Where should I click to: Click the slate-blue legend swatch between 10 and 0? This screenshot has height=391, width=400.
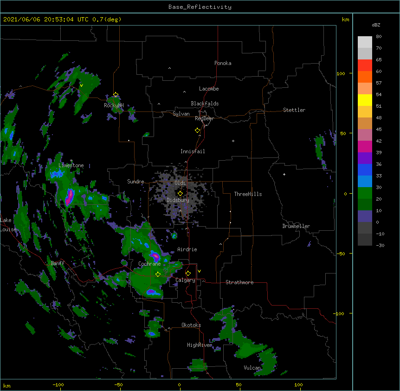click(365, 216)
